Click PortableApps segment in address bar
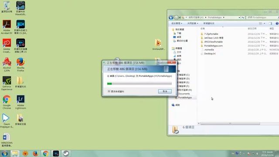The width and height of the screenshot is (279, 157). [x=214, y=17]
